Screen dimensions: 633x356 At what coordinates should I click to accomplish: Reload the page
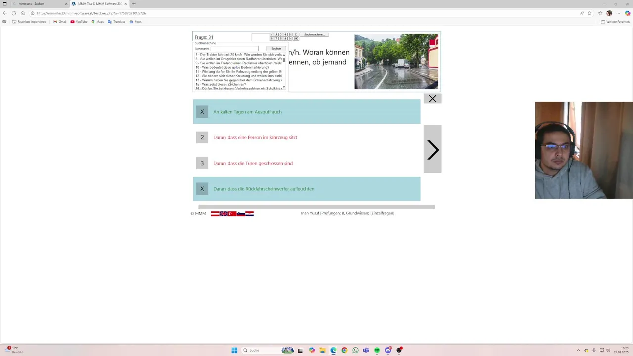click(14, 13)
